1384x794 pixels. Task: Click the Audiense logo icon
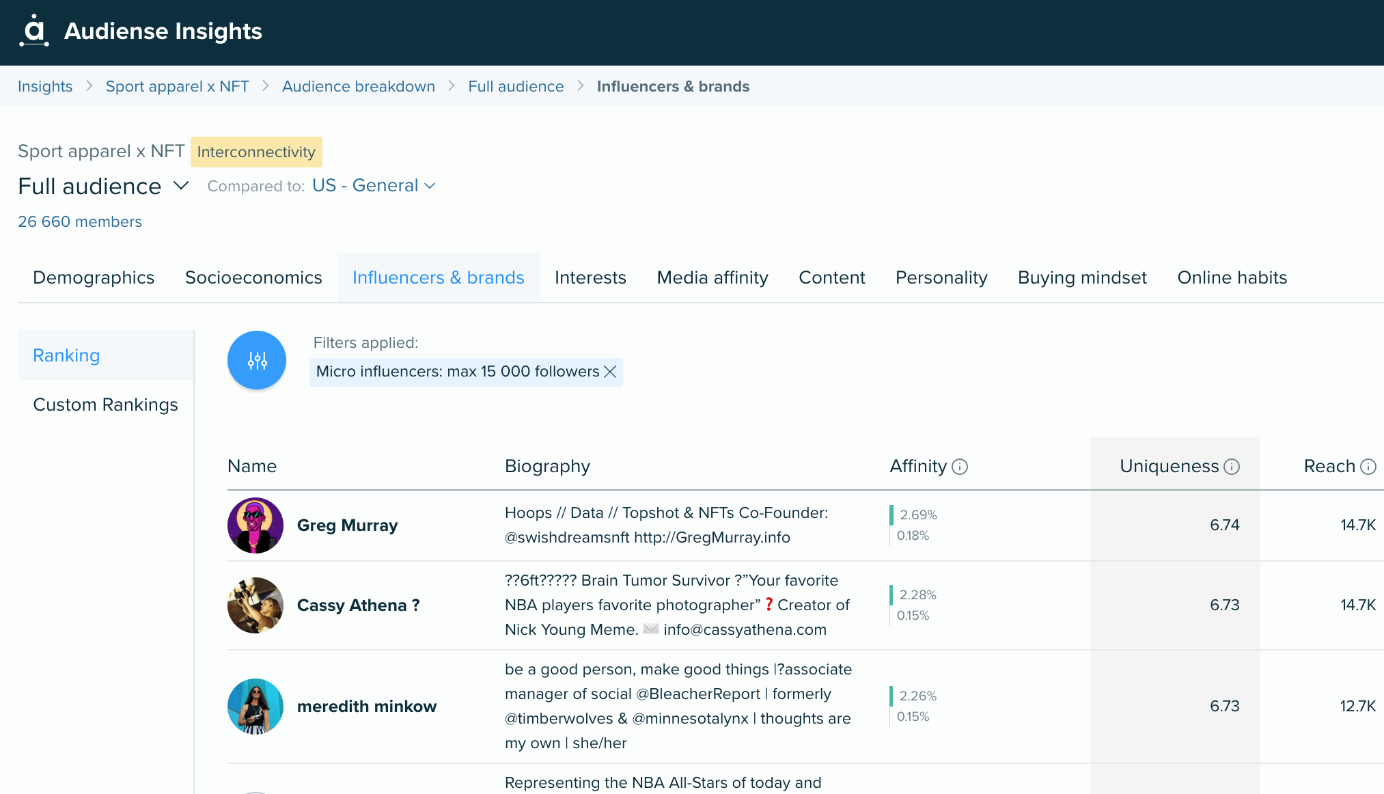pyautogui.click(x=34, y=31)
